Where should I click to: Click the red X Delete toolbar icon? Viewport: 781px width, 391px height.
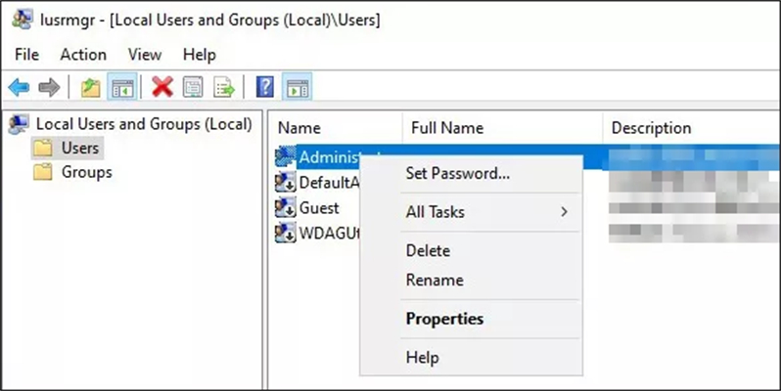pos(162,88)
